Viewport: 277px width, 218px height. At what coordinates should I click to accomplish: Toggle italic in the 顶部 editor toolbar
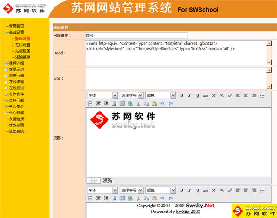click(x=190, y=95)
